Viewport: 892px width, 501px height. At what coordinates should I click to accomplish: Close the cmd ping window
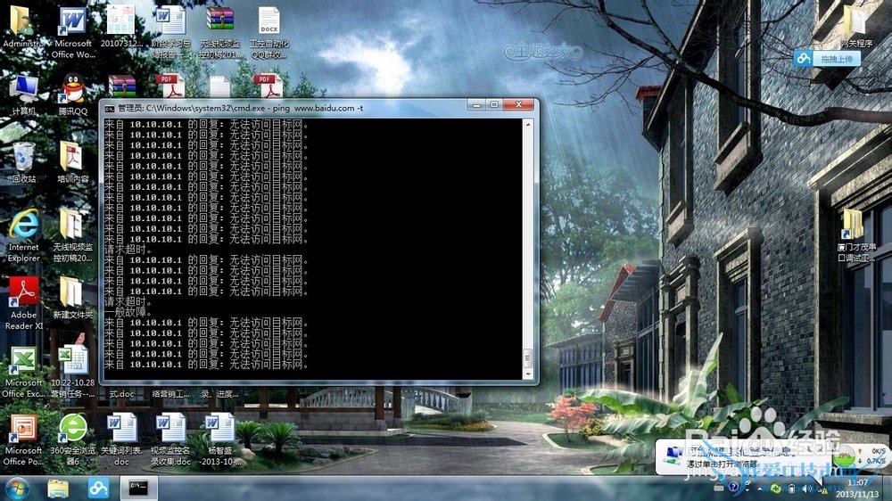coord(518,104)
